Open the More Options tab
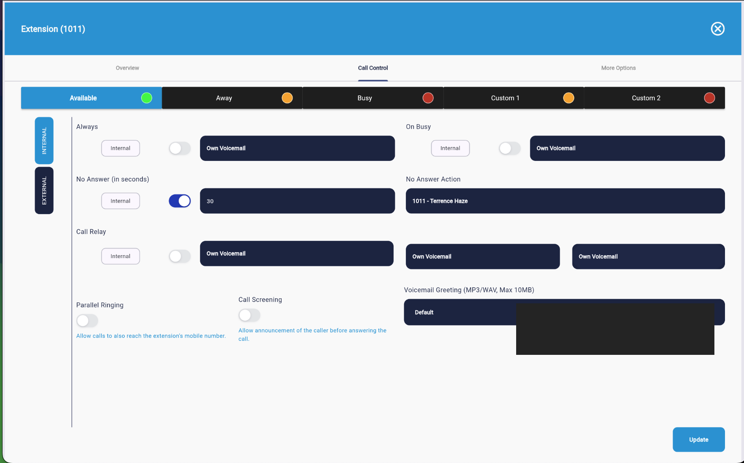Viewport: 744px width, 463px height. click(618, 68)
